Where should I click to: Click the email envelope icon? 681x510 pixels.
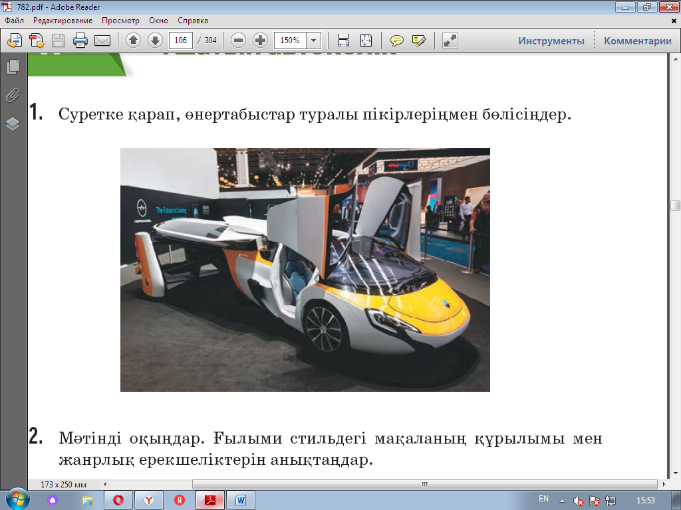point(102,41)
